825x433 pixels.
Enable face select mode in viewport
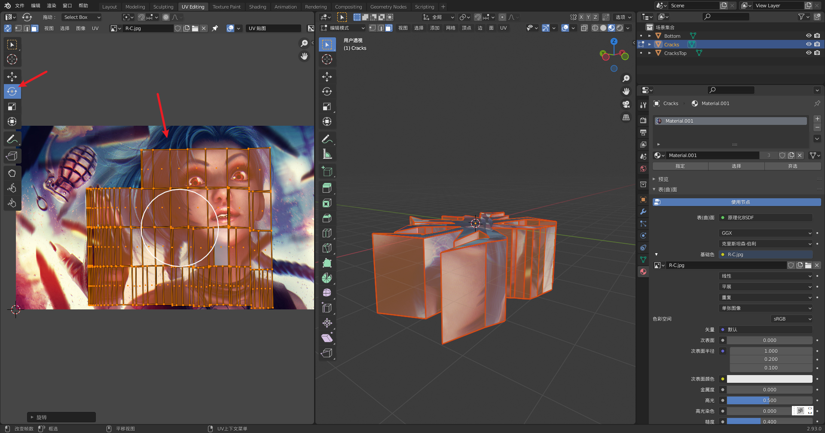tap(388, 28)
